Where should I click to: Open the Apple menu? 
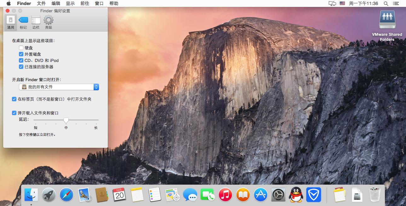(9, 3)
